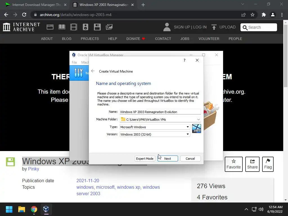Switch to Internet Download Manager tab
The image size is (288, 216).
(36, 5)
